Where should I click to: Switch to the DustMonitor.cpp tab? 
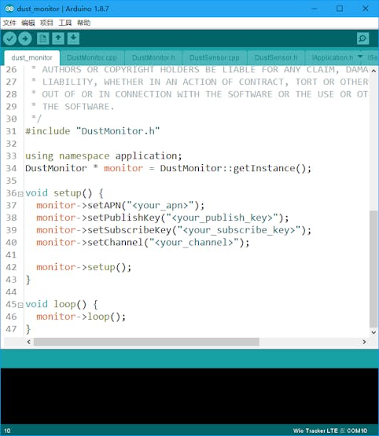tap(92, 57)
